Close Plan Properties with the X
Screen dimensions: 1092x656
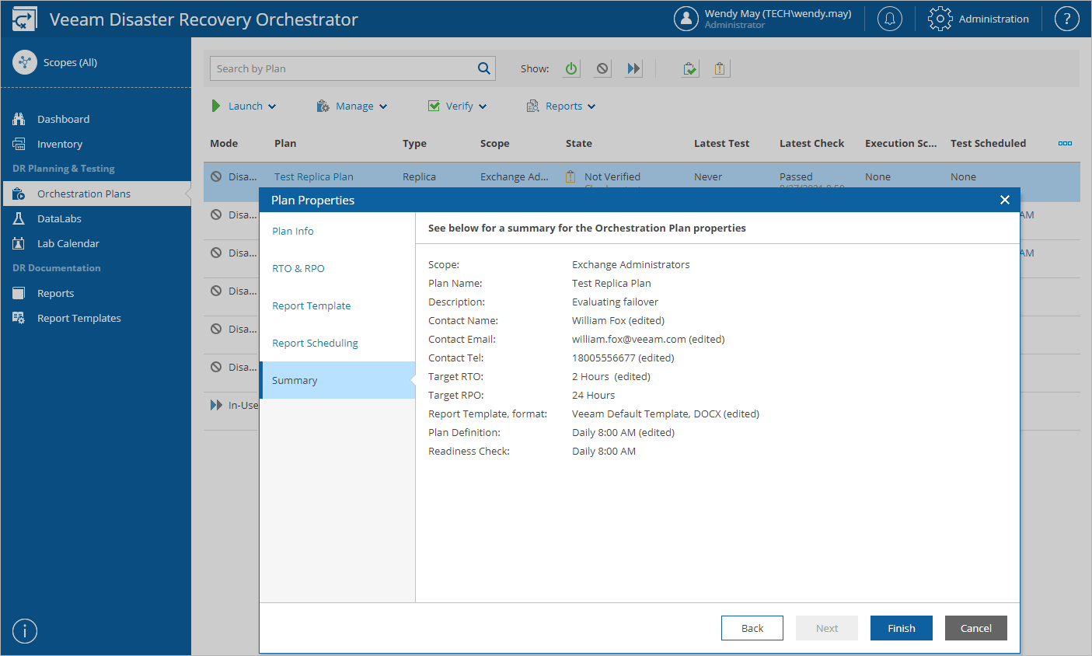1005,200
